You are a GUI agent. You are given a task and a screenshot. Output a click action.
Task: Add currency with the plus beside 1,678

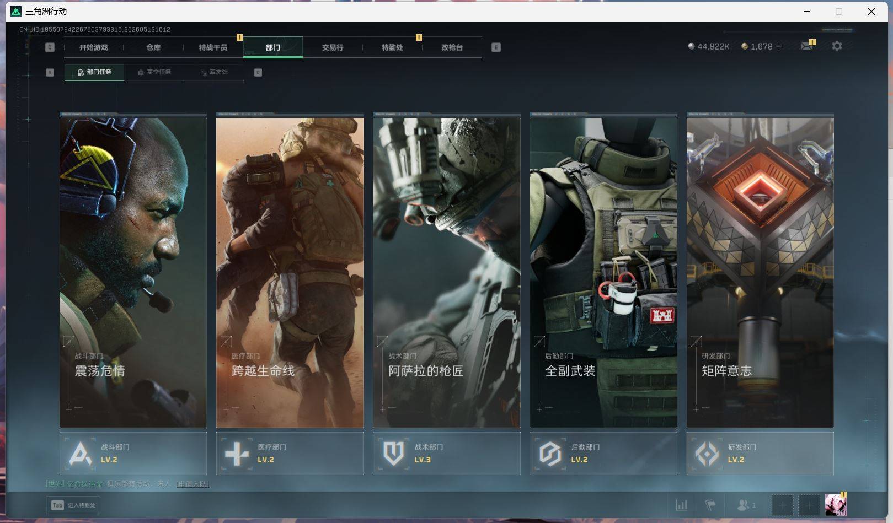779,46
